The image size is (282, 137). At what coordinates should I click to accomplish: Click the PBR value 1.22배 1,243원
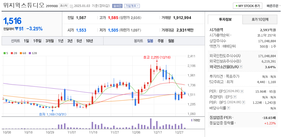click(x=265, y=102)
